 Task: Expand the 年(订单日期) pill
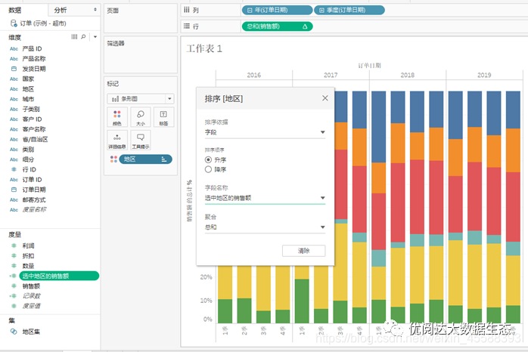point(250,10)
